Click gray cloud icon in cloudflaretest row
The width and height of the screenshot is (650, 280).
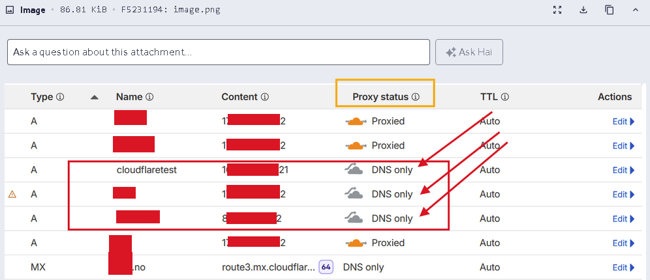tap(354, 170)
